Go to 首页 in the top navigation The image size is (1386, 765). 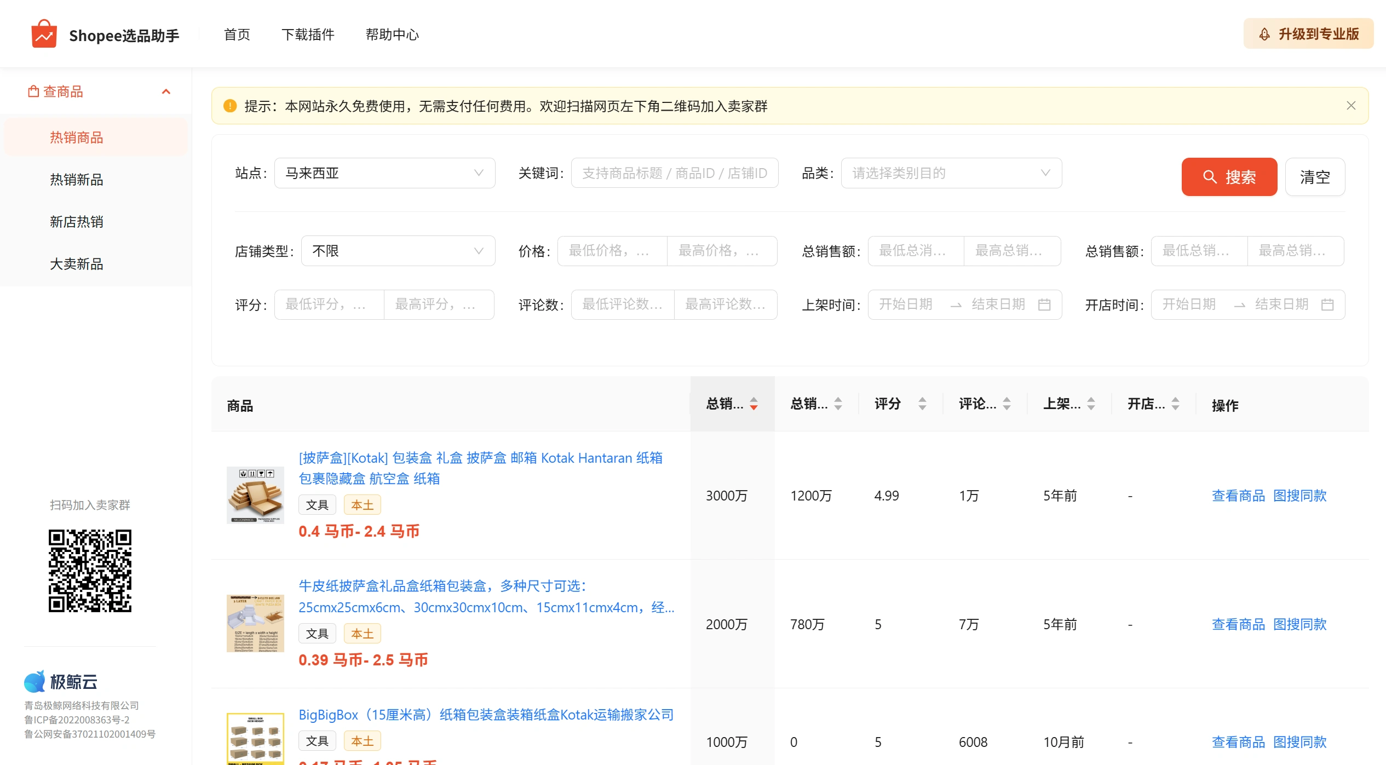(237, 34)
